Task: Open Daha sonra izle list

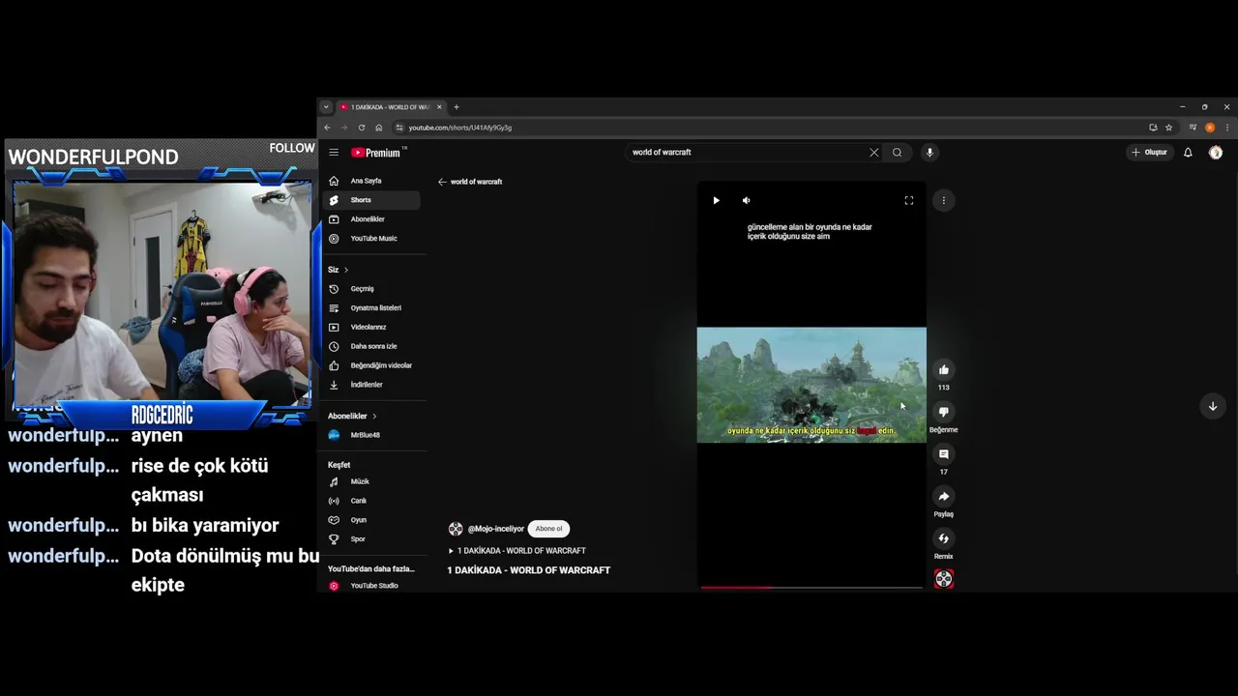Action: (371, 346)
